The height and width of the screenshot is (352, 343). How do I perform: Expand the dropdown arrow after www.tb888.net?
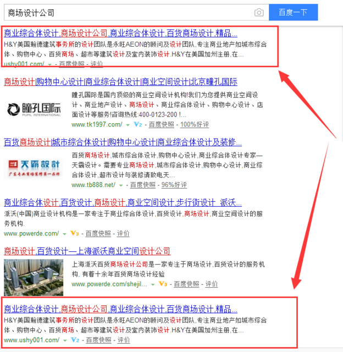[121, 185]
